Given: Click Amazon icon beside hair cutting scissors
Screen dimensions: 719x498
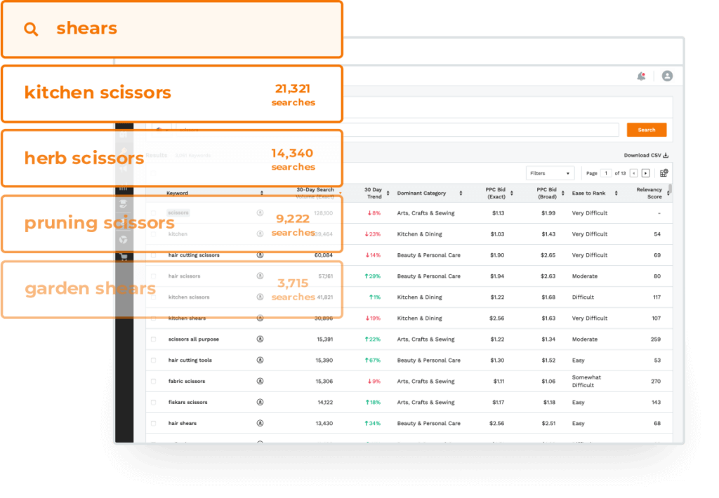Looking at the screenshot, I should (260, 255).
